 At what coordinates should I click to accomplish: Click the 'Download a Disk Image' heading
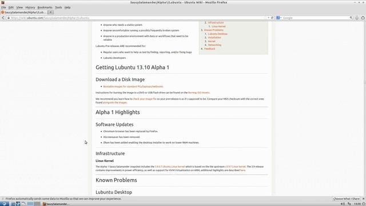(120, 80)
